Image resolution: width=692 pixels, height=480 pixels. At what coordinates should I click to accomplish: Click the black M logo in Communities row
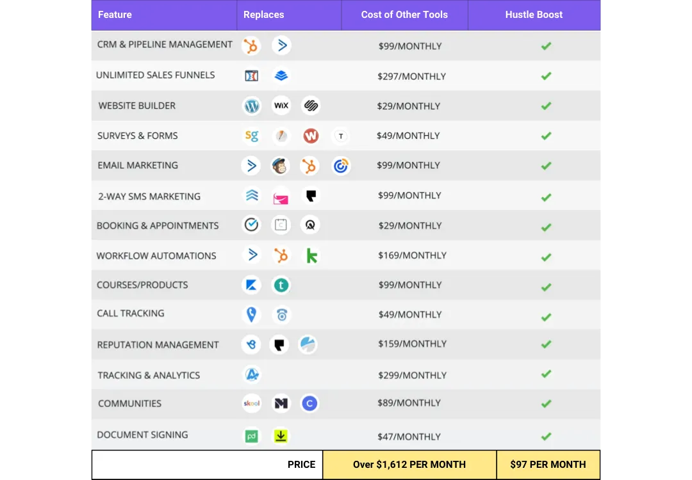coord(281,403)
